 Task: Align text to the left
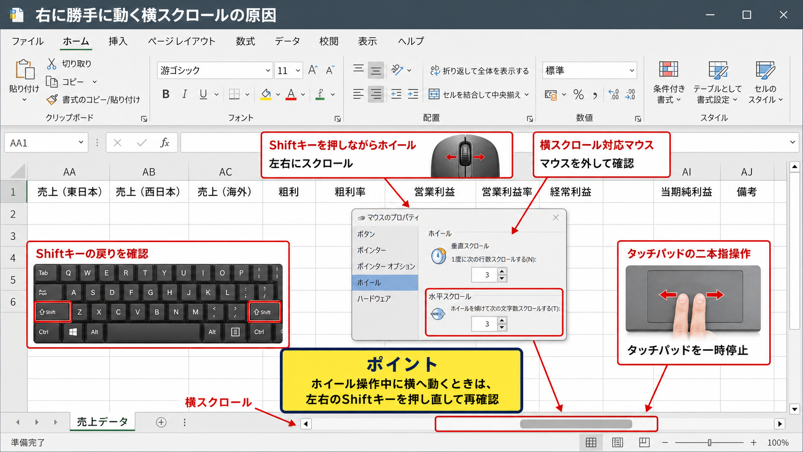[x=358, y=94]
